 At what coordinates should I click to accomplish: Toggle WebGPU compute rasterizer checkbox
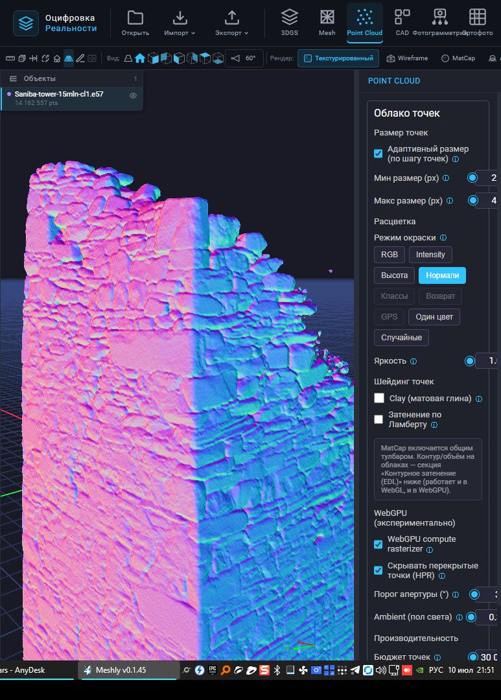[379, 544]
